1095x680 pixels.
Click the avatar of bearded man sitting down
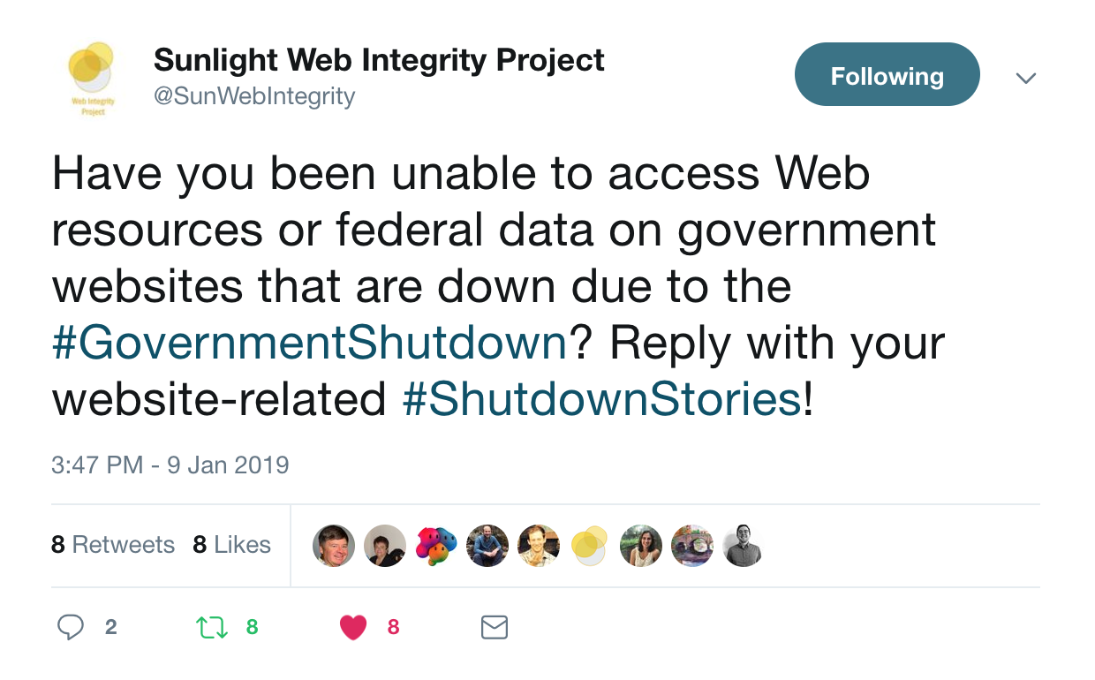[487, 546]
